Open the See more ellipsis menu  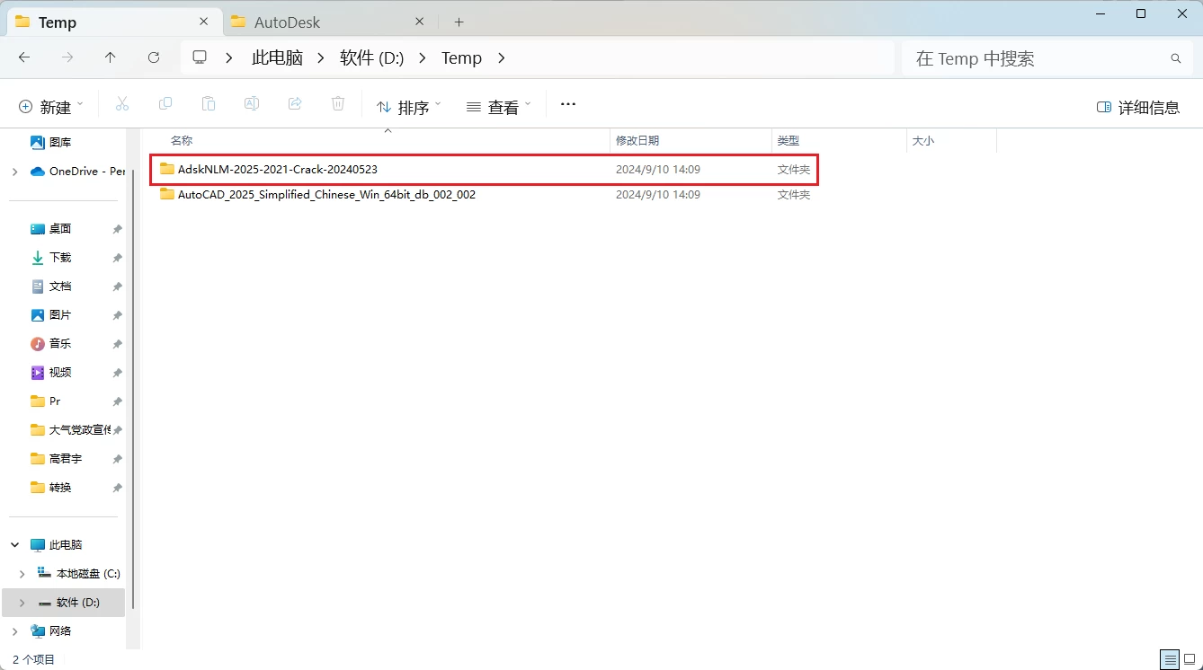pos(567,104)
